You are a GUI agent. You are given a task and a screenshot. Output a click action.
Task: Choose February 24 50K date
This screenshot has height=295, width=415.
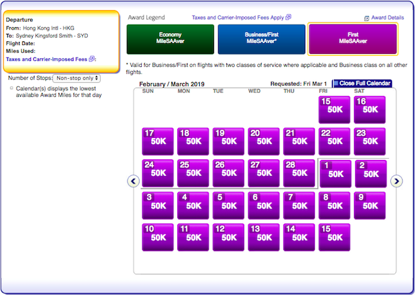[x=158, y=173]
